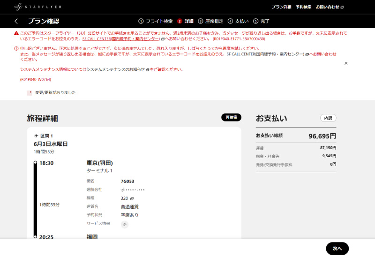Select step 2 詳細

click(x=185, y=21)
